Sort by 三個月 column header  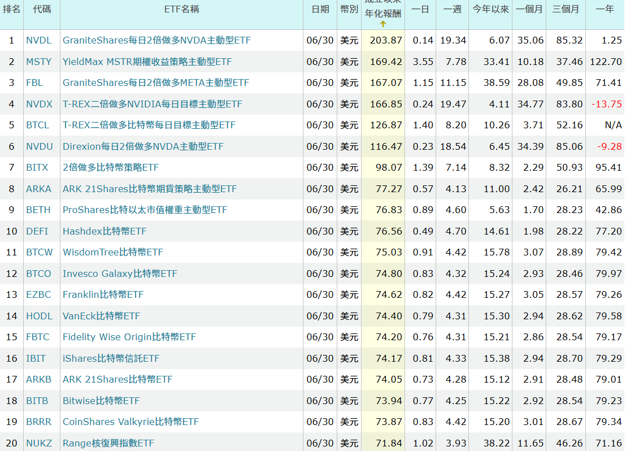pos(566,9)
